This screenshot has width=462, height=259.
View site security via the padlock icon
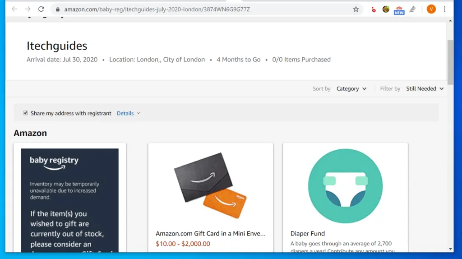coord(58,9)
